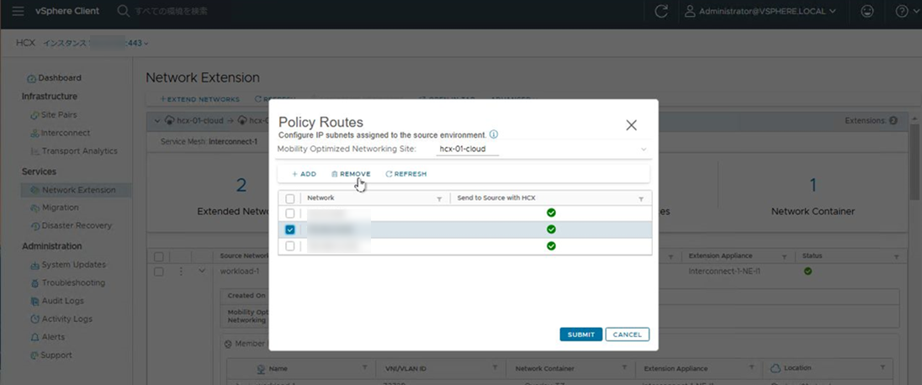Check the workload-1 row checkbox
This screenshot has width=922, height=385.
(159, 272)
